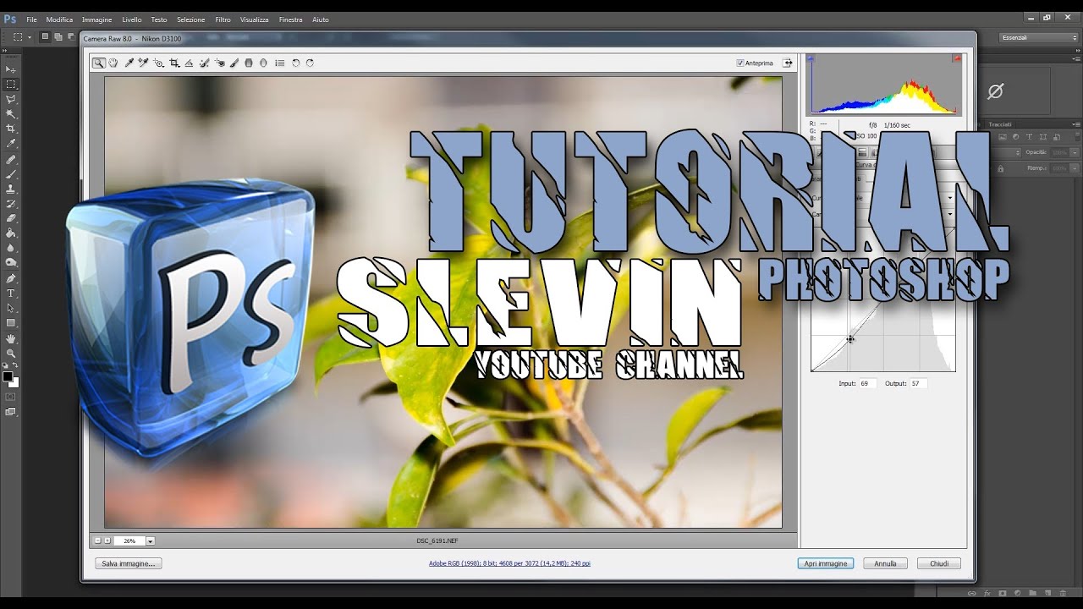Choose the Camera Raw Spot Removal tool
1083x609 pixels.
coord(204,63)
